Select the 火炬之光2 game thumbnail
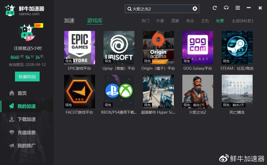This screenshot has width=267, height=165. click(198, 91)
